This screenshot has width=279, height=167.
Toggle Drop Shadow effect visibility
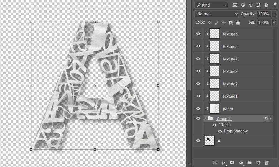(220, 131)
